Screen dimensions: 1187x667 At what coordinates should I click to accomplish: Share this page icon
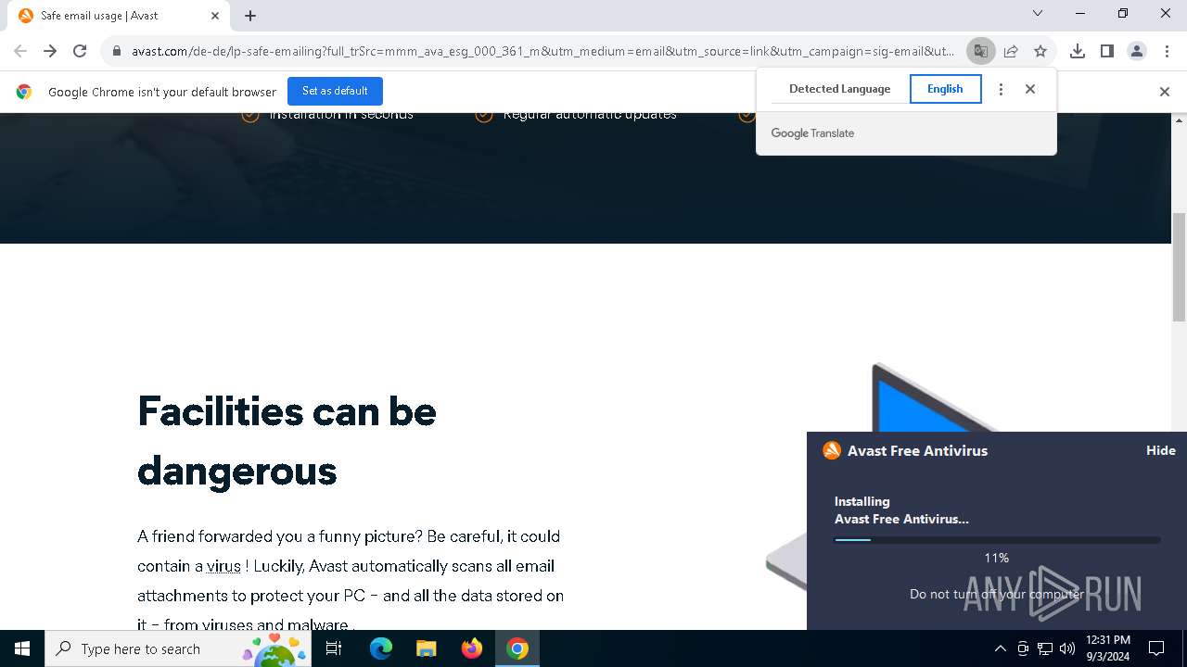click(x=1011, y=51)
